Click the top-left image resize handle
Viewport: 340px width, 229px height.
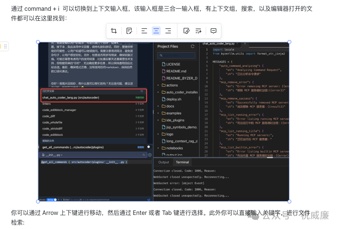coord(38,42)
